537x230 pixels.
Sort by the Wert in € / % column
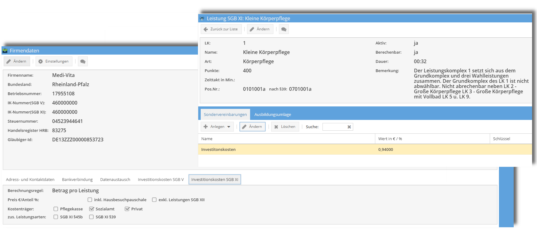390,139
